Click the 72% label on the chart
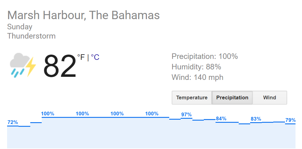 coord(13,122)
